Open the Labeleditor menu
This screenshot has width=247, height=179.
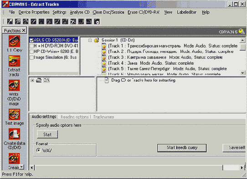[x=187, y=12]
